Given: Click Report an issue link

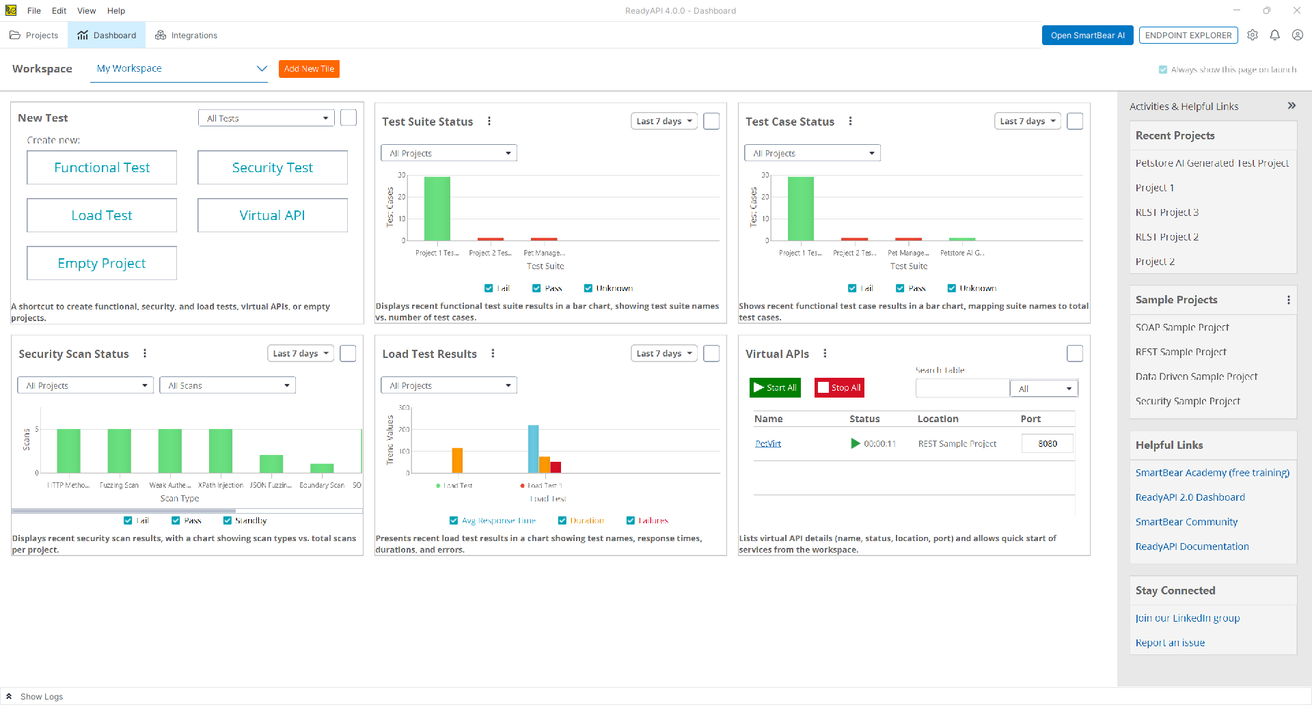Looking at the screenshot, I should 1170,643.
